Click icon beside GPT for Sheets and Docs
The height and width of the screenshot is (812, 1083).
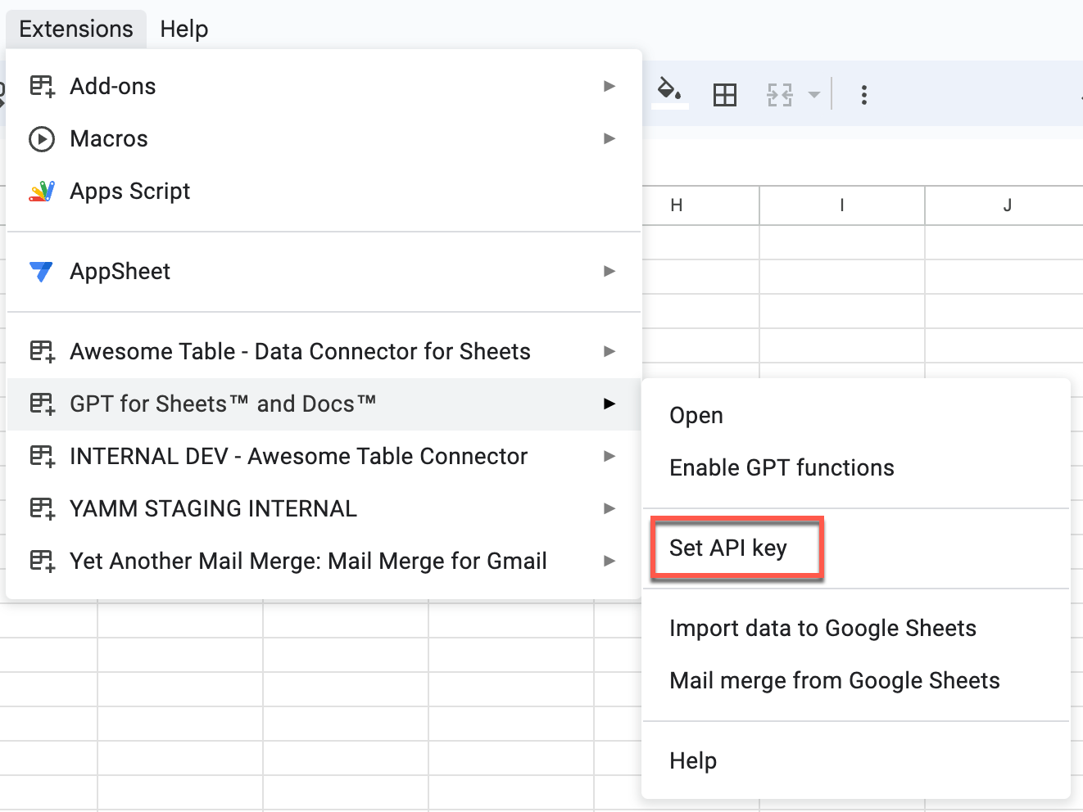pyautogui.click(x=42, y=404)
